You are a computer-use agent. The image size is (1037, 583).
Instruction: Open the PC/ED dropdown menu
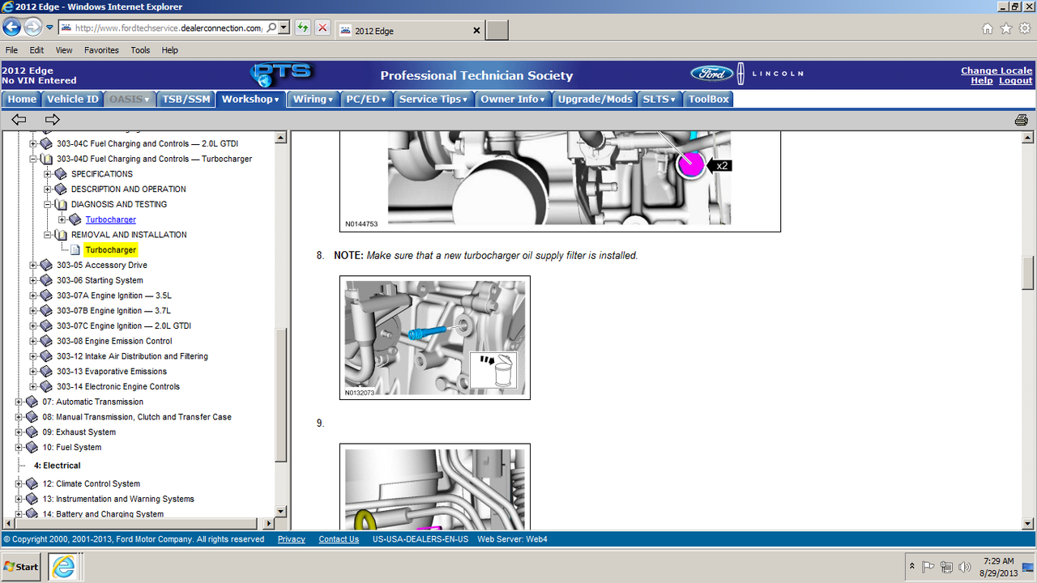point(366,100)
